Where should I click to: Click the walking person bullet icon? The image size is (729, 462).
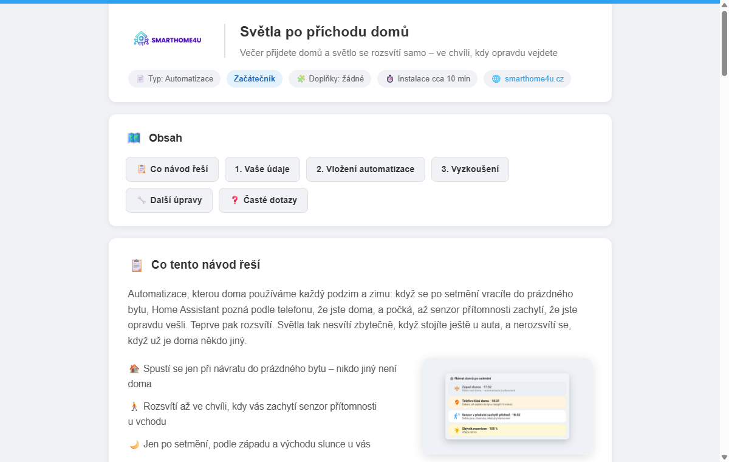[x=134, y=406]
